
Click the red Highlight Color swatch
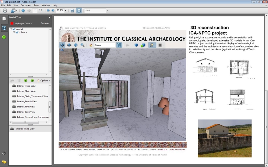12,23
